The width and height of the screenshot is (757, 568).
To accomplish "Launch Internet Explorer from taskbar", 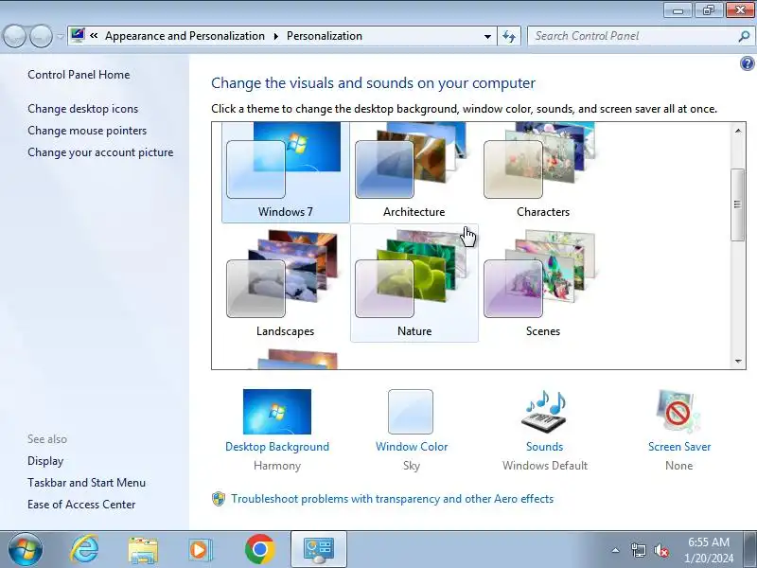I will (84, 550).
